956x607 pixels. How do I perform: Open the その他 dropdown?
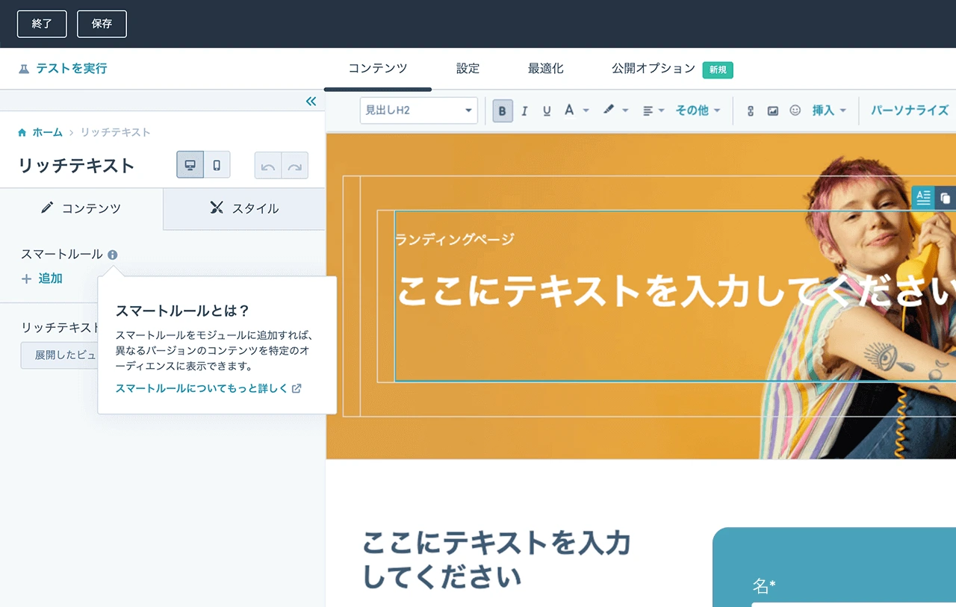point(698,110)
